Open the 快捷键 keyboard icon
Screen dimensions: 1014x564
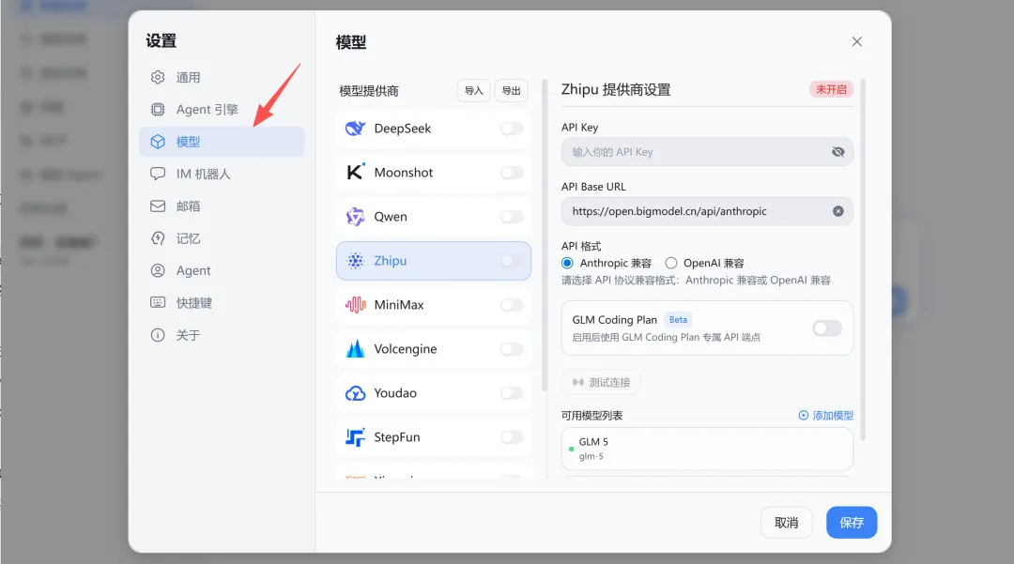click(x=158, y=302)
